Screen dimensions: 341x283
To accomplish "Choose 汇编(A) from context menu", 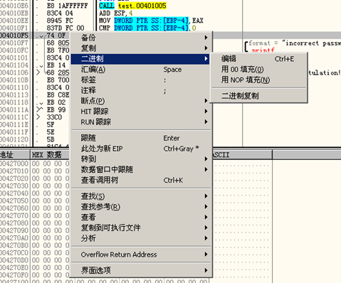I will 140,70.
